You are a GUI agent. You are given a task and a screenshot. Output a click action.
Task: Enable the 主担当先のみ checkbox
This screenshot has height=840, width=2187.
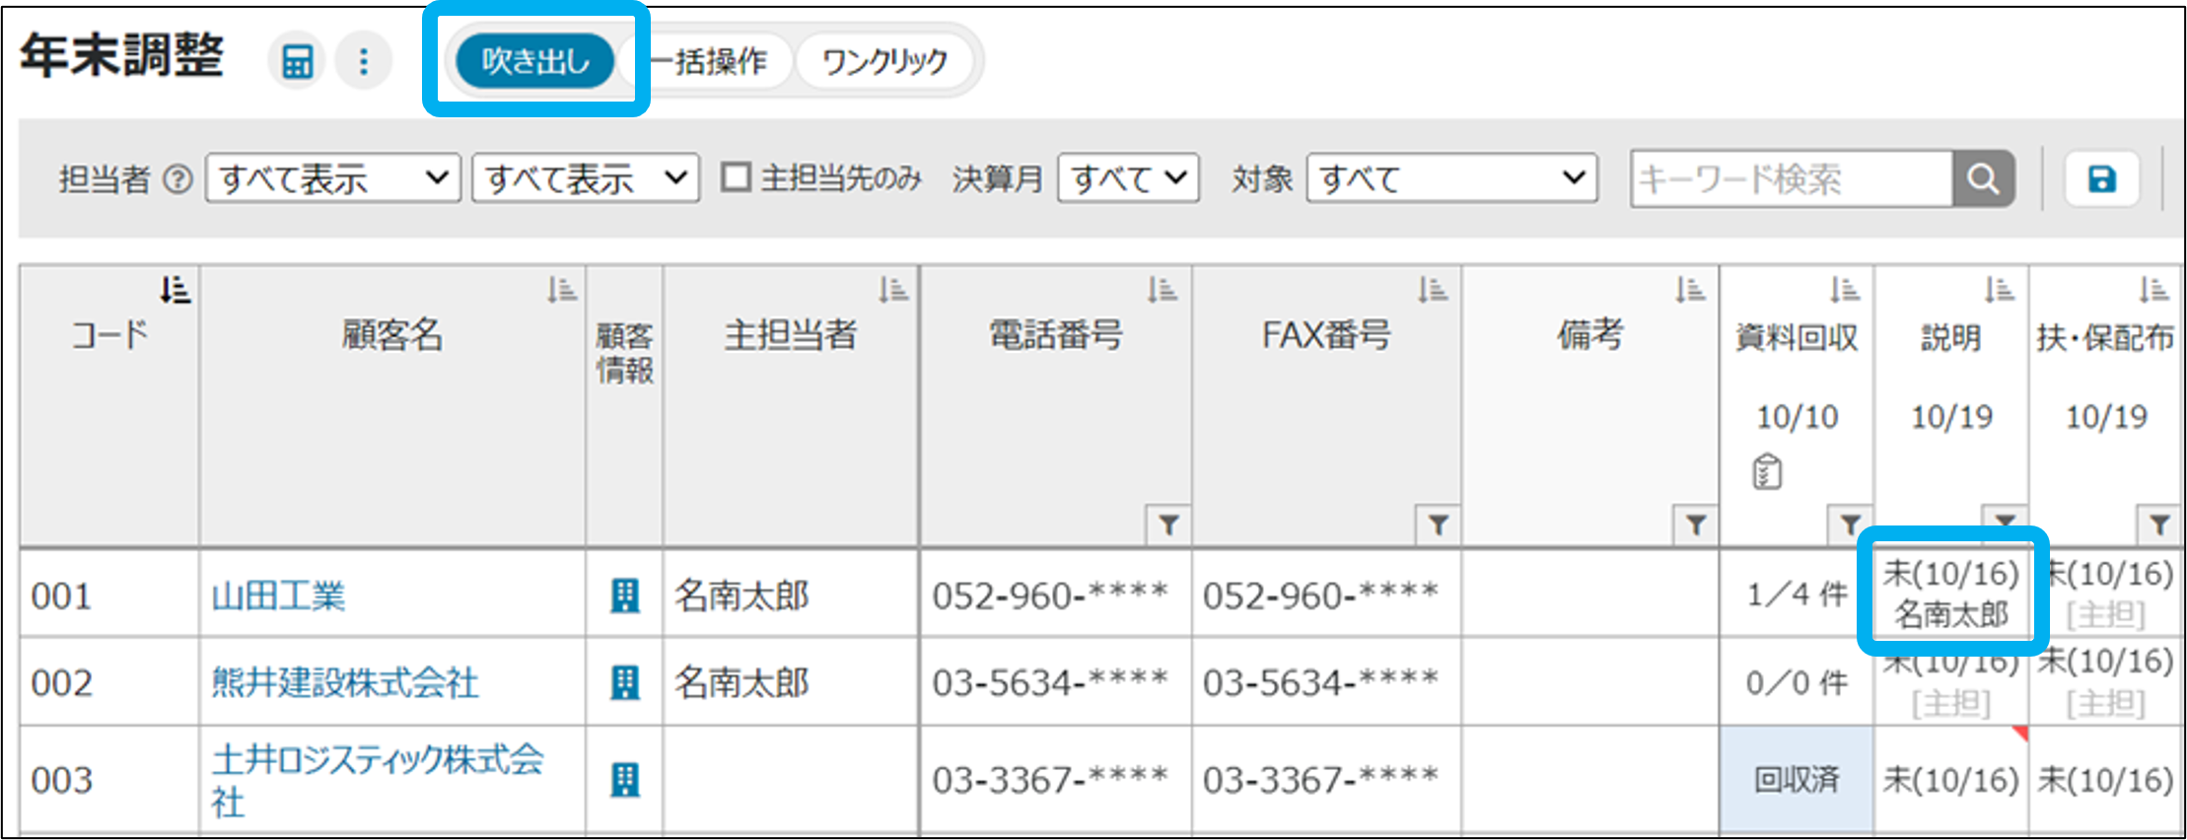[736, 178]
